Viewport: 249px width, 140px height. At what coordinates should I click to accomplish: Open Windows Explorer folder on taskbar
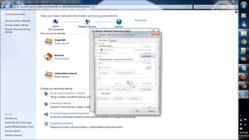(244, 33)
